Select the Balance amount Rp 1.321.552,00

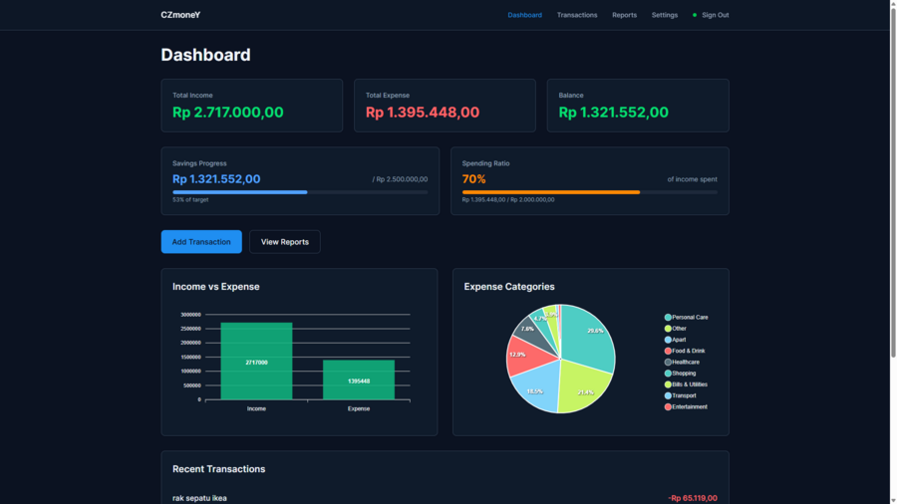[x=613, y=112]
